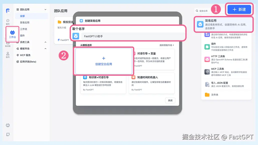Click the app avatar cube icon beside name field

76,36
